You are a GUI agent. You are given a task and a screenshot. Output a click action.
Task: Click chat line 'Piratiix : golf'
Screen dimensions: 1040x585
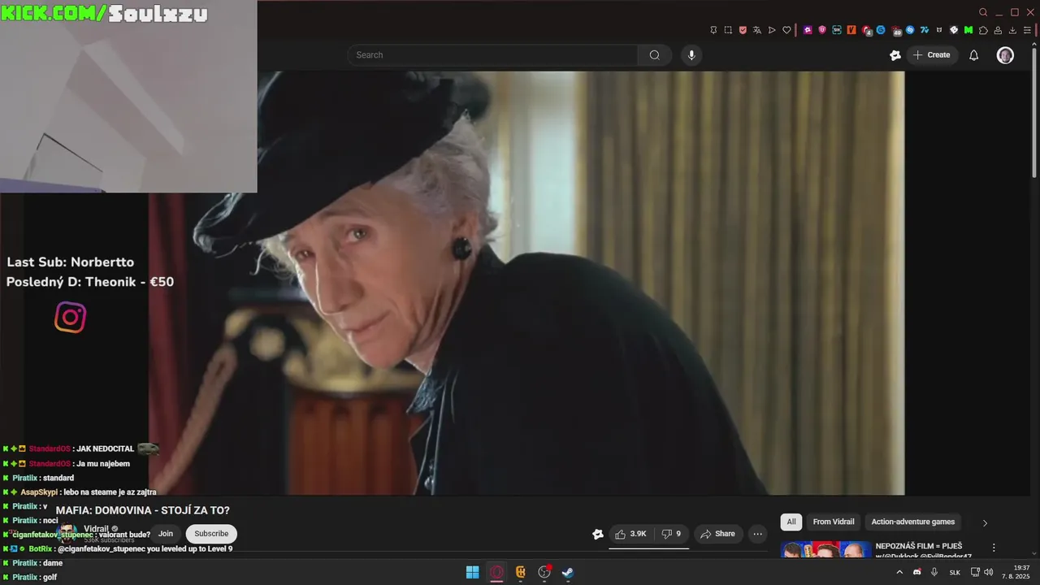click(x=30, y=577)
